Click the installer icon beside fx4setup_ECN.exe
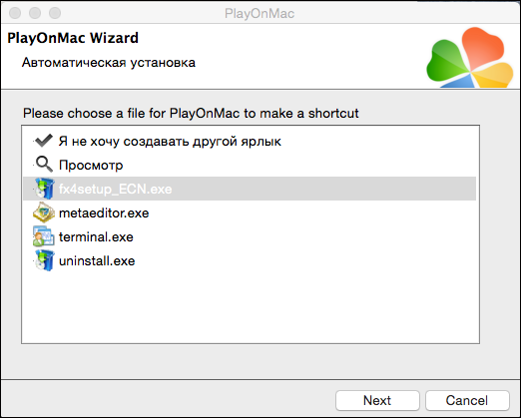This screenshot has height=418, width=521. tap(44, 189)
